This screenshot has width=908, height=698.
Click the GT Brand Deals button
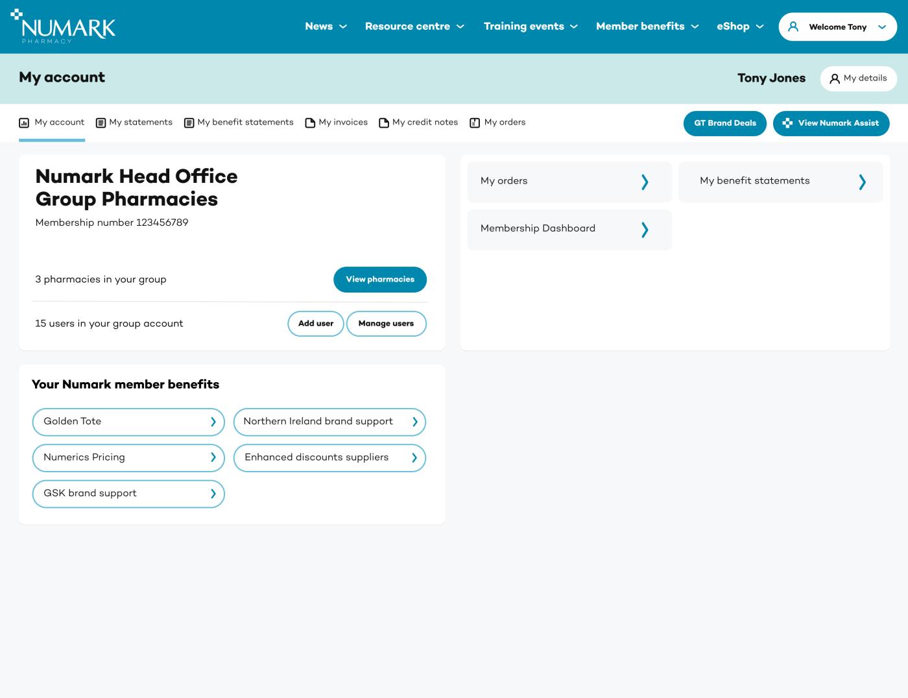pyautogui.click(x=725, y=123)
